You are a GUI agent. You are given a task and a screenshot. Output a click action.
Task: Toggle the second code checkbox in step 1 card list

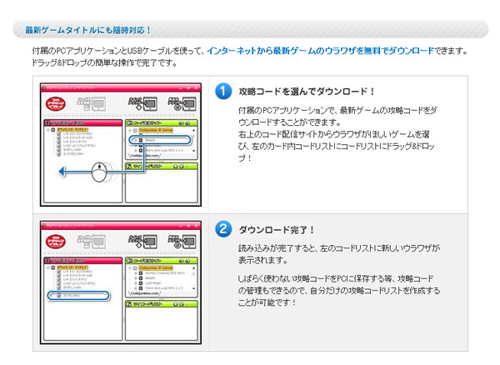point(58,138)
